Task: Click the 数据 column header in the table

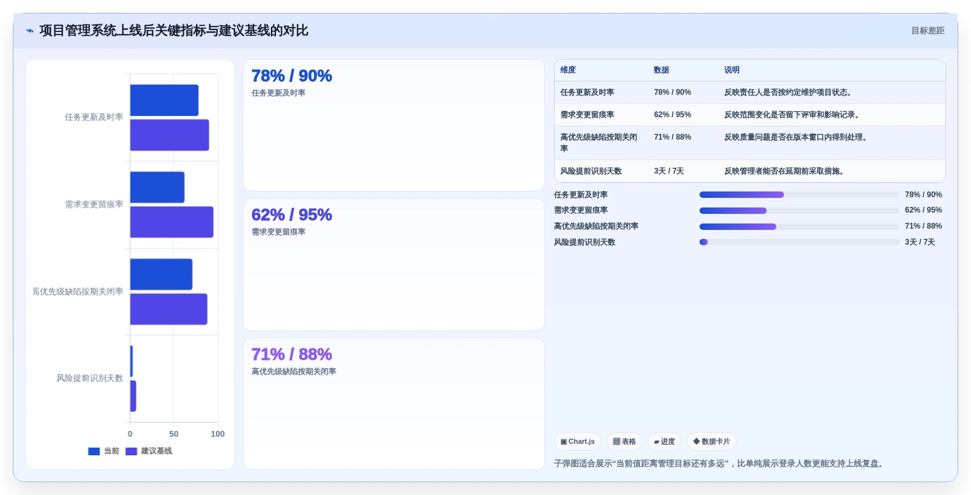Action: (x=662, y=70)
